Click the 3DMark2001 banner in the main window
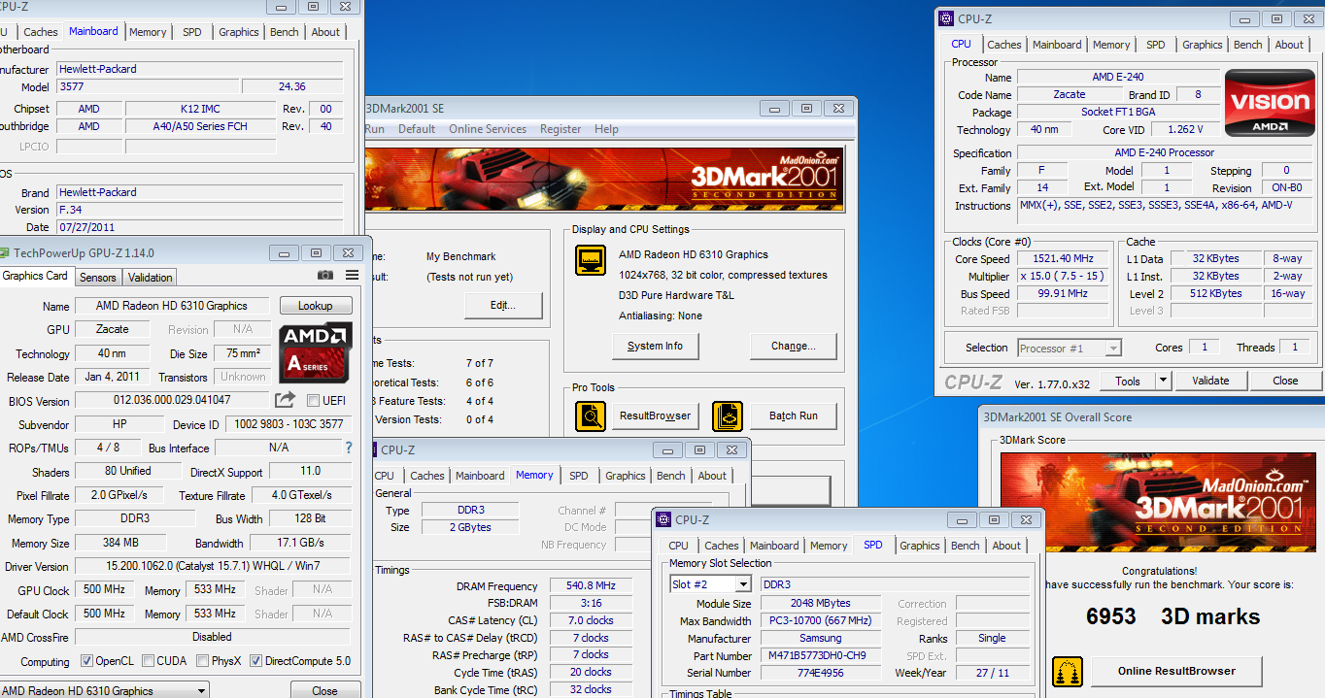 (603, 180)
